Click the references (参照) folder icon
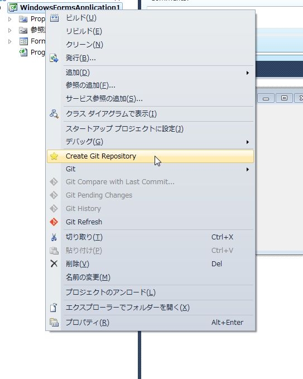303x379 pixels. [23, 30]
